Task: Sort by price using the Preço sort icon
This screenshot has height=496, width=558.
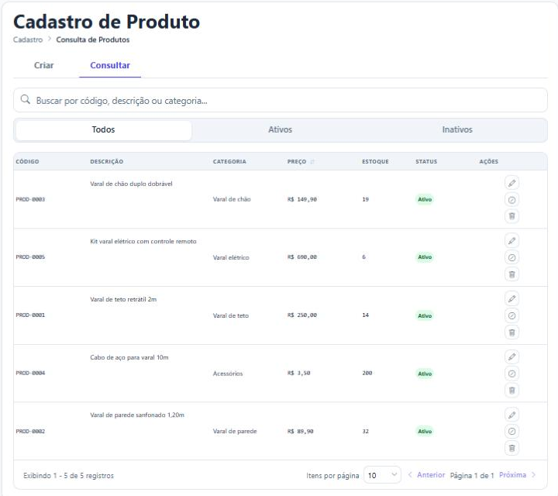Action: [312, 162]
